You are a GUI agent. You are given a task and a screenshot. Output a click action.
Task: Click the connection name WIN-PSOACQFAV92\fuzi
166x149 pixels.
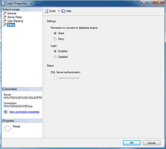18,106
